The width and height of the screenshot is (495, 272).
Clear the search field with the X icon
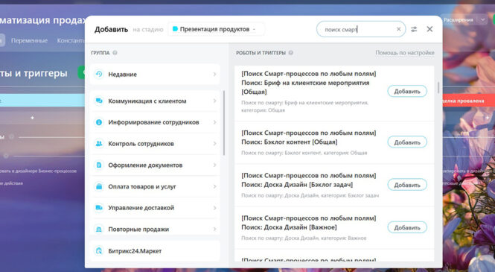point(398,29)
